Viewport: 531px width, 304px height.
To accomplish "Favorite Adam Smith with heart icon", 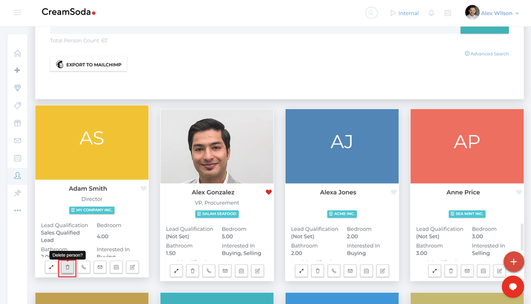I will pos(144,188).
